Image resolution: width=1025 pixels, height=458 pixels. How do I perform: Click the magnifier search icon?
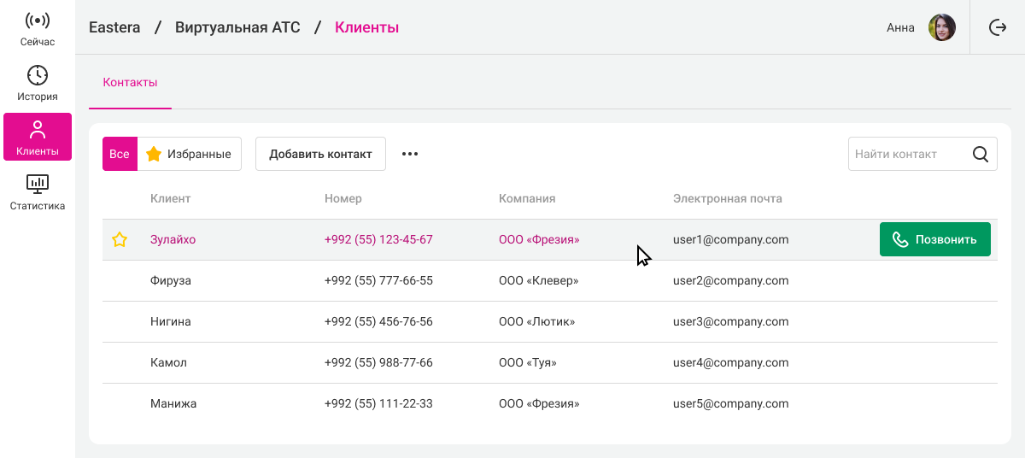(x=981, y=155)
